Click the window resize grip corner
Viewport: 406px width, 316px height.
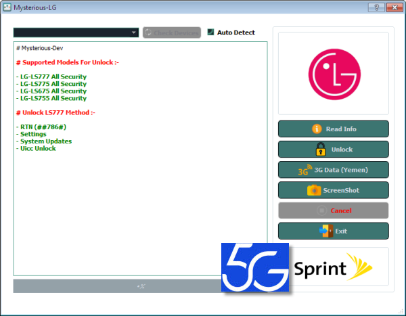(401, 311)
